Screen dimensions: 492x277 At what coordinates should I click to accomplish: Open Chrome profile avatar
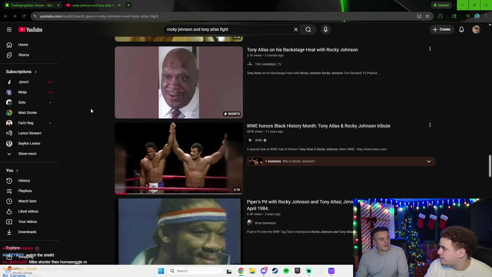(x=477, y=16)
